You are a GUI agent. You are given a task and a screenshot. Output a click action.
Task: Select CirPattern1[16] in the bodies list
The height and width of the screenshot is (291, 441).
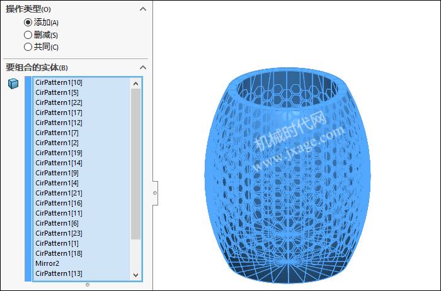pyautogui.click(x=82, y=203)
